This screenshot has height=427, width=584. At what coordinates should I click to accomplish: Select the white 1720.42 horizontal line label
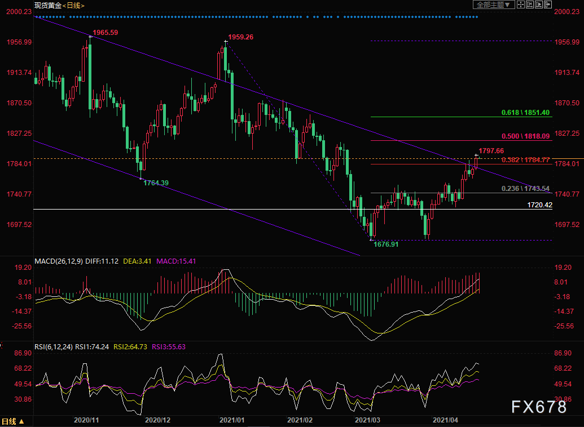click(x=539, y=205)
